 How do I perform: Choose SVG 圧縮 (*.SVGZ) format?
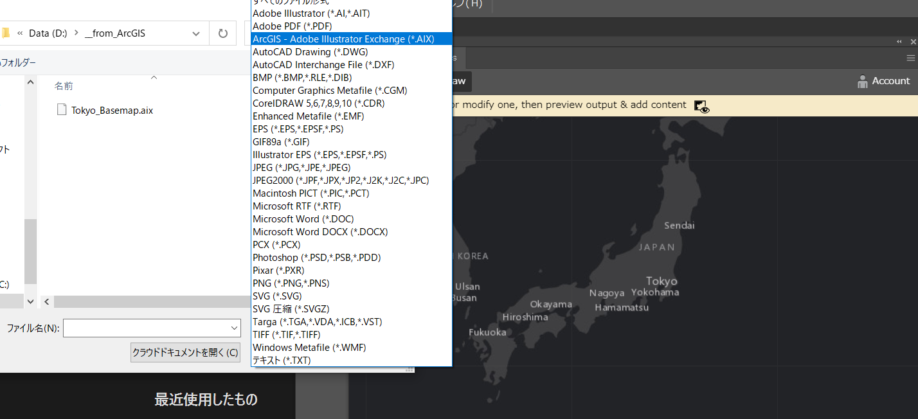click(352, 308)
